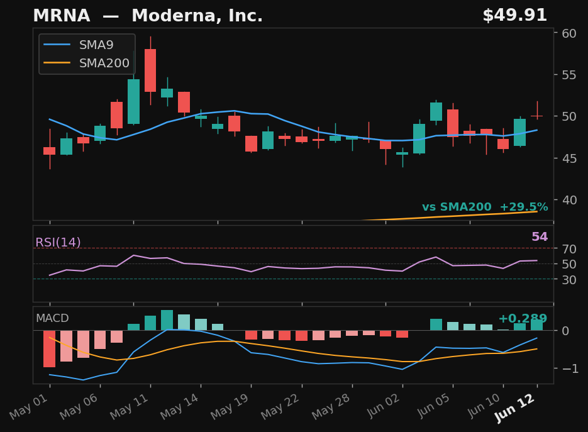Click the 55 price axis label
The height and width of the screenshot is (432, 588).
(x=569, y=75)
